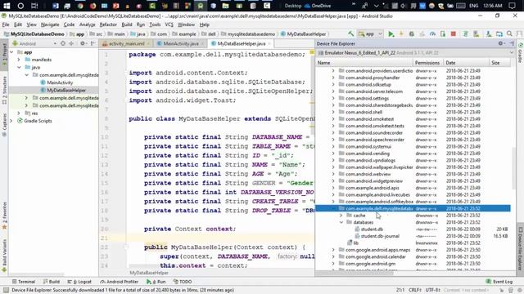Screen dimensions: 524x294
Task: Open the SDK Manager icon
Action: click(x=489, y=33)
